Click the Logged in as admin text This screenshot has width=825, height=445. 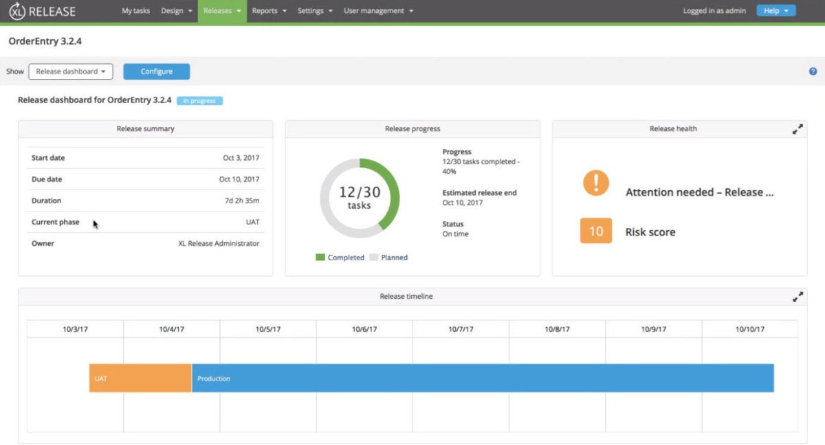pos(714,11)
